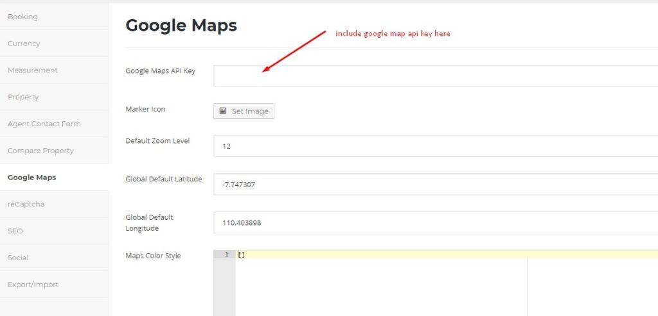The image size is (658, 316).
Task: Click the Global Default Latitude label
Action: (164, 179)
